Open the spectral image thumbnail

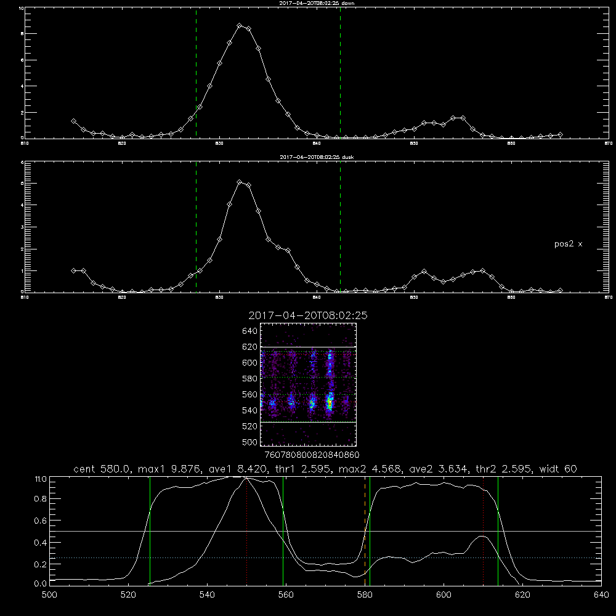click(309, 384)
